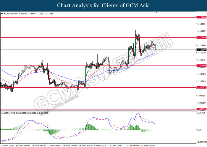Image resolution: width=207 pixels, height=147 pixels.
Task: Click the EURUSD,H4 symbol label
Action: (x=11, y=14)
